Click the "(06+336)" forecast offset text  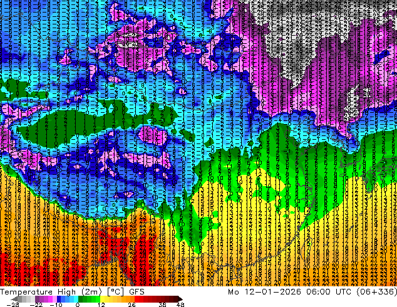pyautogui.click(x=377, y=292)
